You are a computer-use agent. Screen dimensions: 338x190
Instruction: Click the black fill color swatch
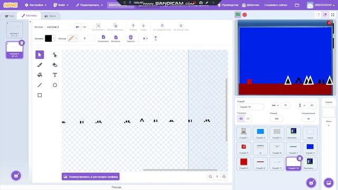[x=48, y=39]
